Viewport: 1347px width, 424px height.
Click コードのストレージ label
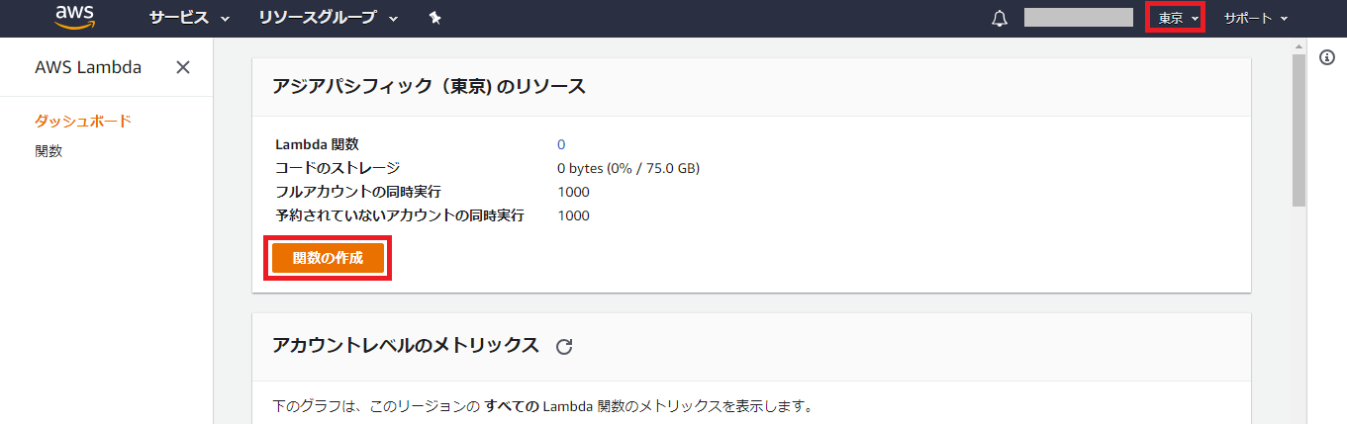(x=337, y=168)
